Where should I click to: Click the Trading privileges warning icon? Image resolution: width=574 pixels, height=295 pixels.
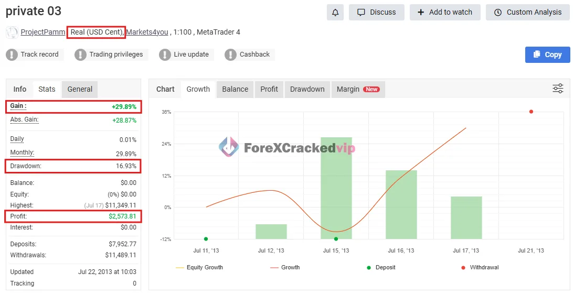click(x=80, y=54)
